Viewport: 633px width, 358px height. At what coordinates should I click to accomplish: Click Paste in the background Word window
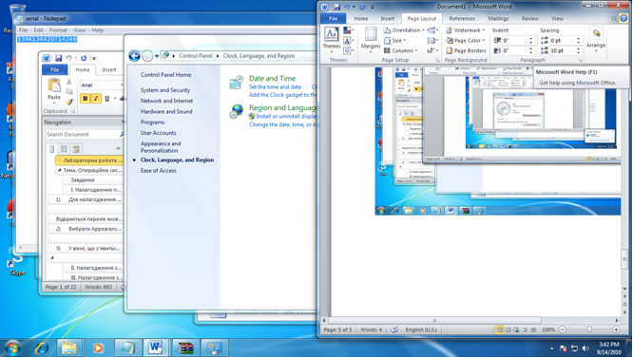(53, 90)
